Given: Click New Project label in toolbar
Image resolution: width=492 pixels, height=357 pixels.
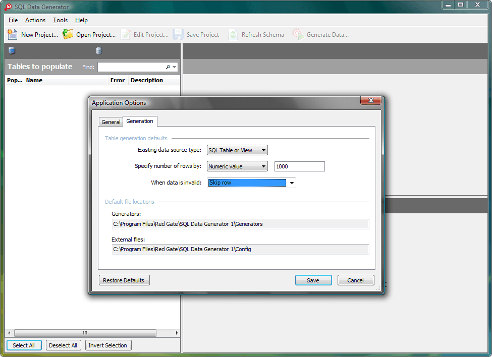Looking at the screenshot, I should coord(39,35).
